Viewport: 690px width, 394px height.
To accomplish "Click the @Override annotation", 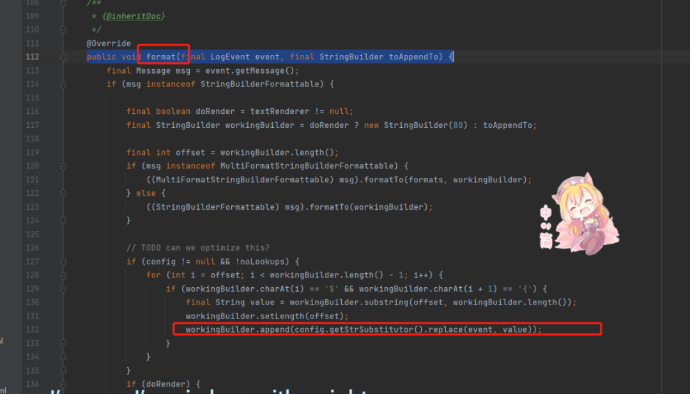I will (109, 43).
